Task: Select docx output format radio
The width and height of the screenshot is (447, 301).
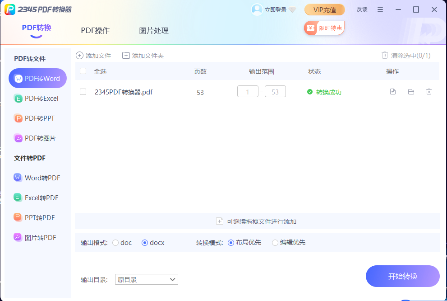Action: pyautogui.click(x=145, y=243)
